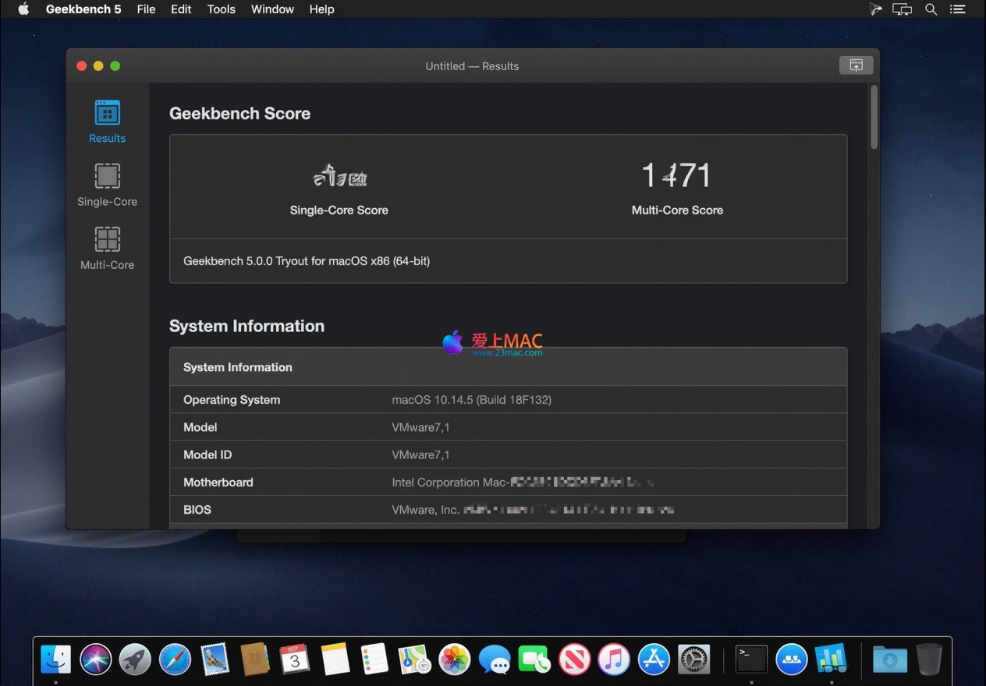Open the Apple menu
The image size is (986, 686).
23,9
